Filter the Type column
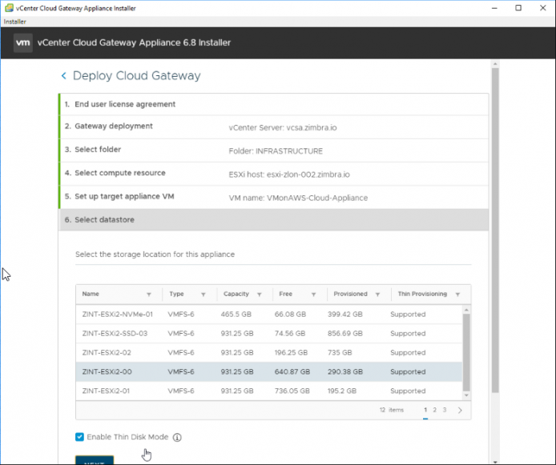 [x=203, y=295]
